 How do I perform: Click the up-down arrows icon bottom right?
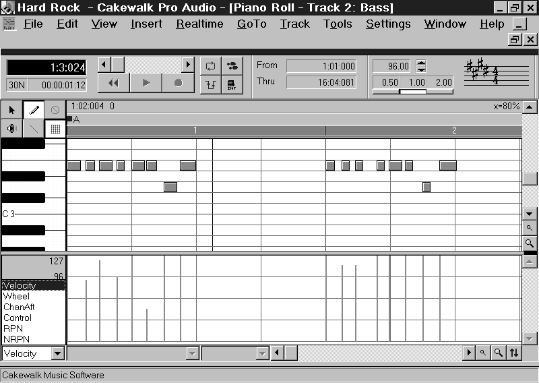pos(514,353)
